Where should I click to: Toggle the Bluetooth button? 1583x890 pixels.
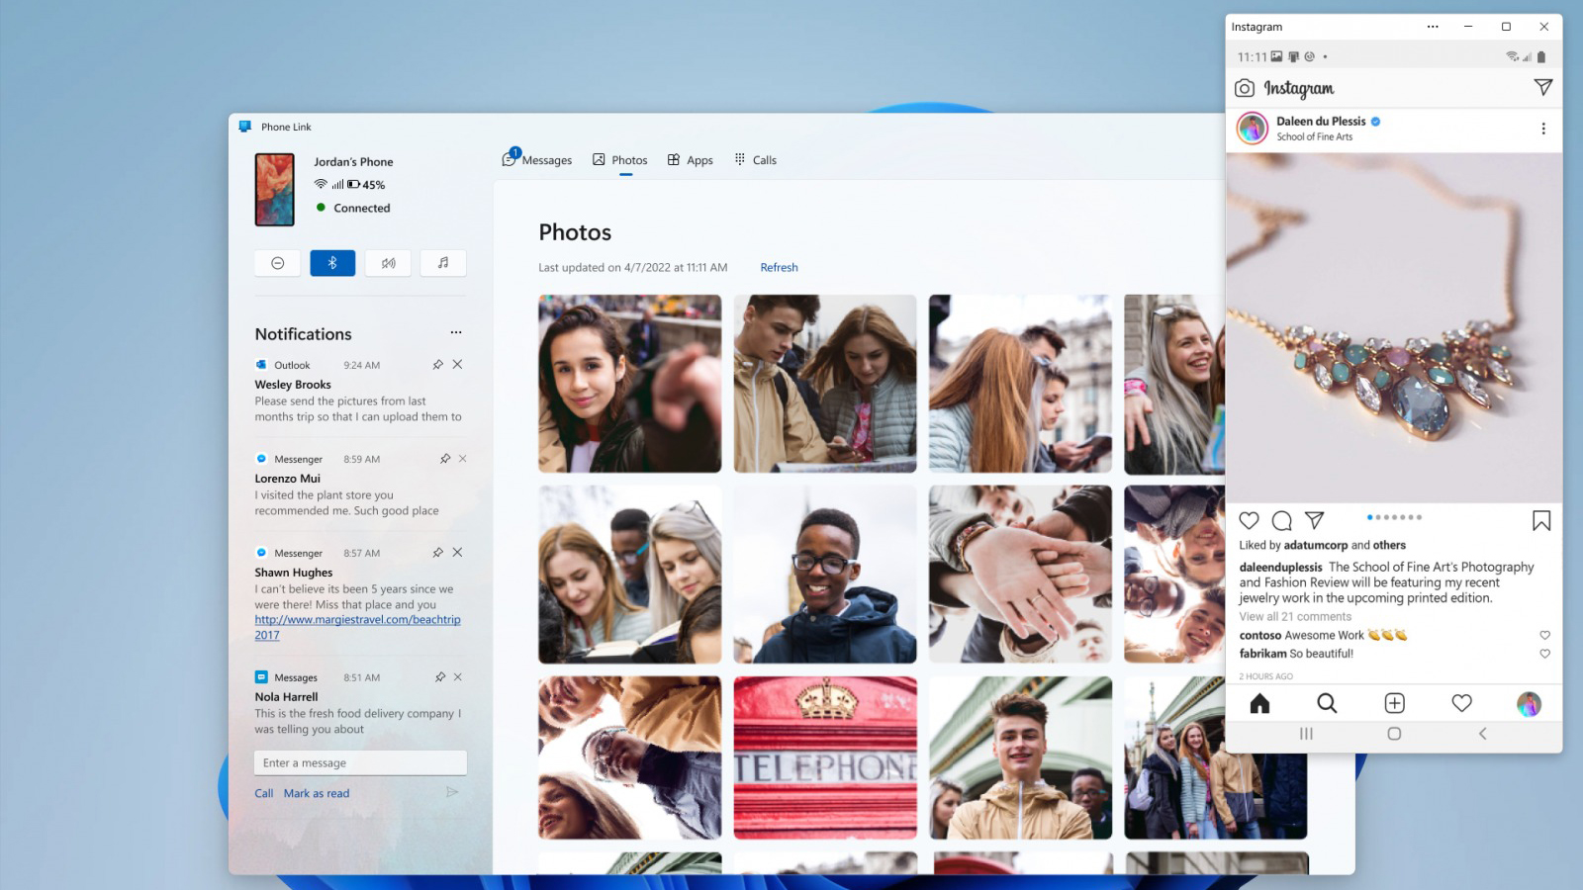(332, 263)
